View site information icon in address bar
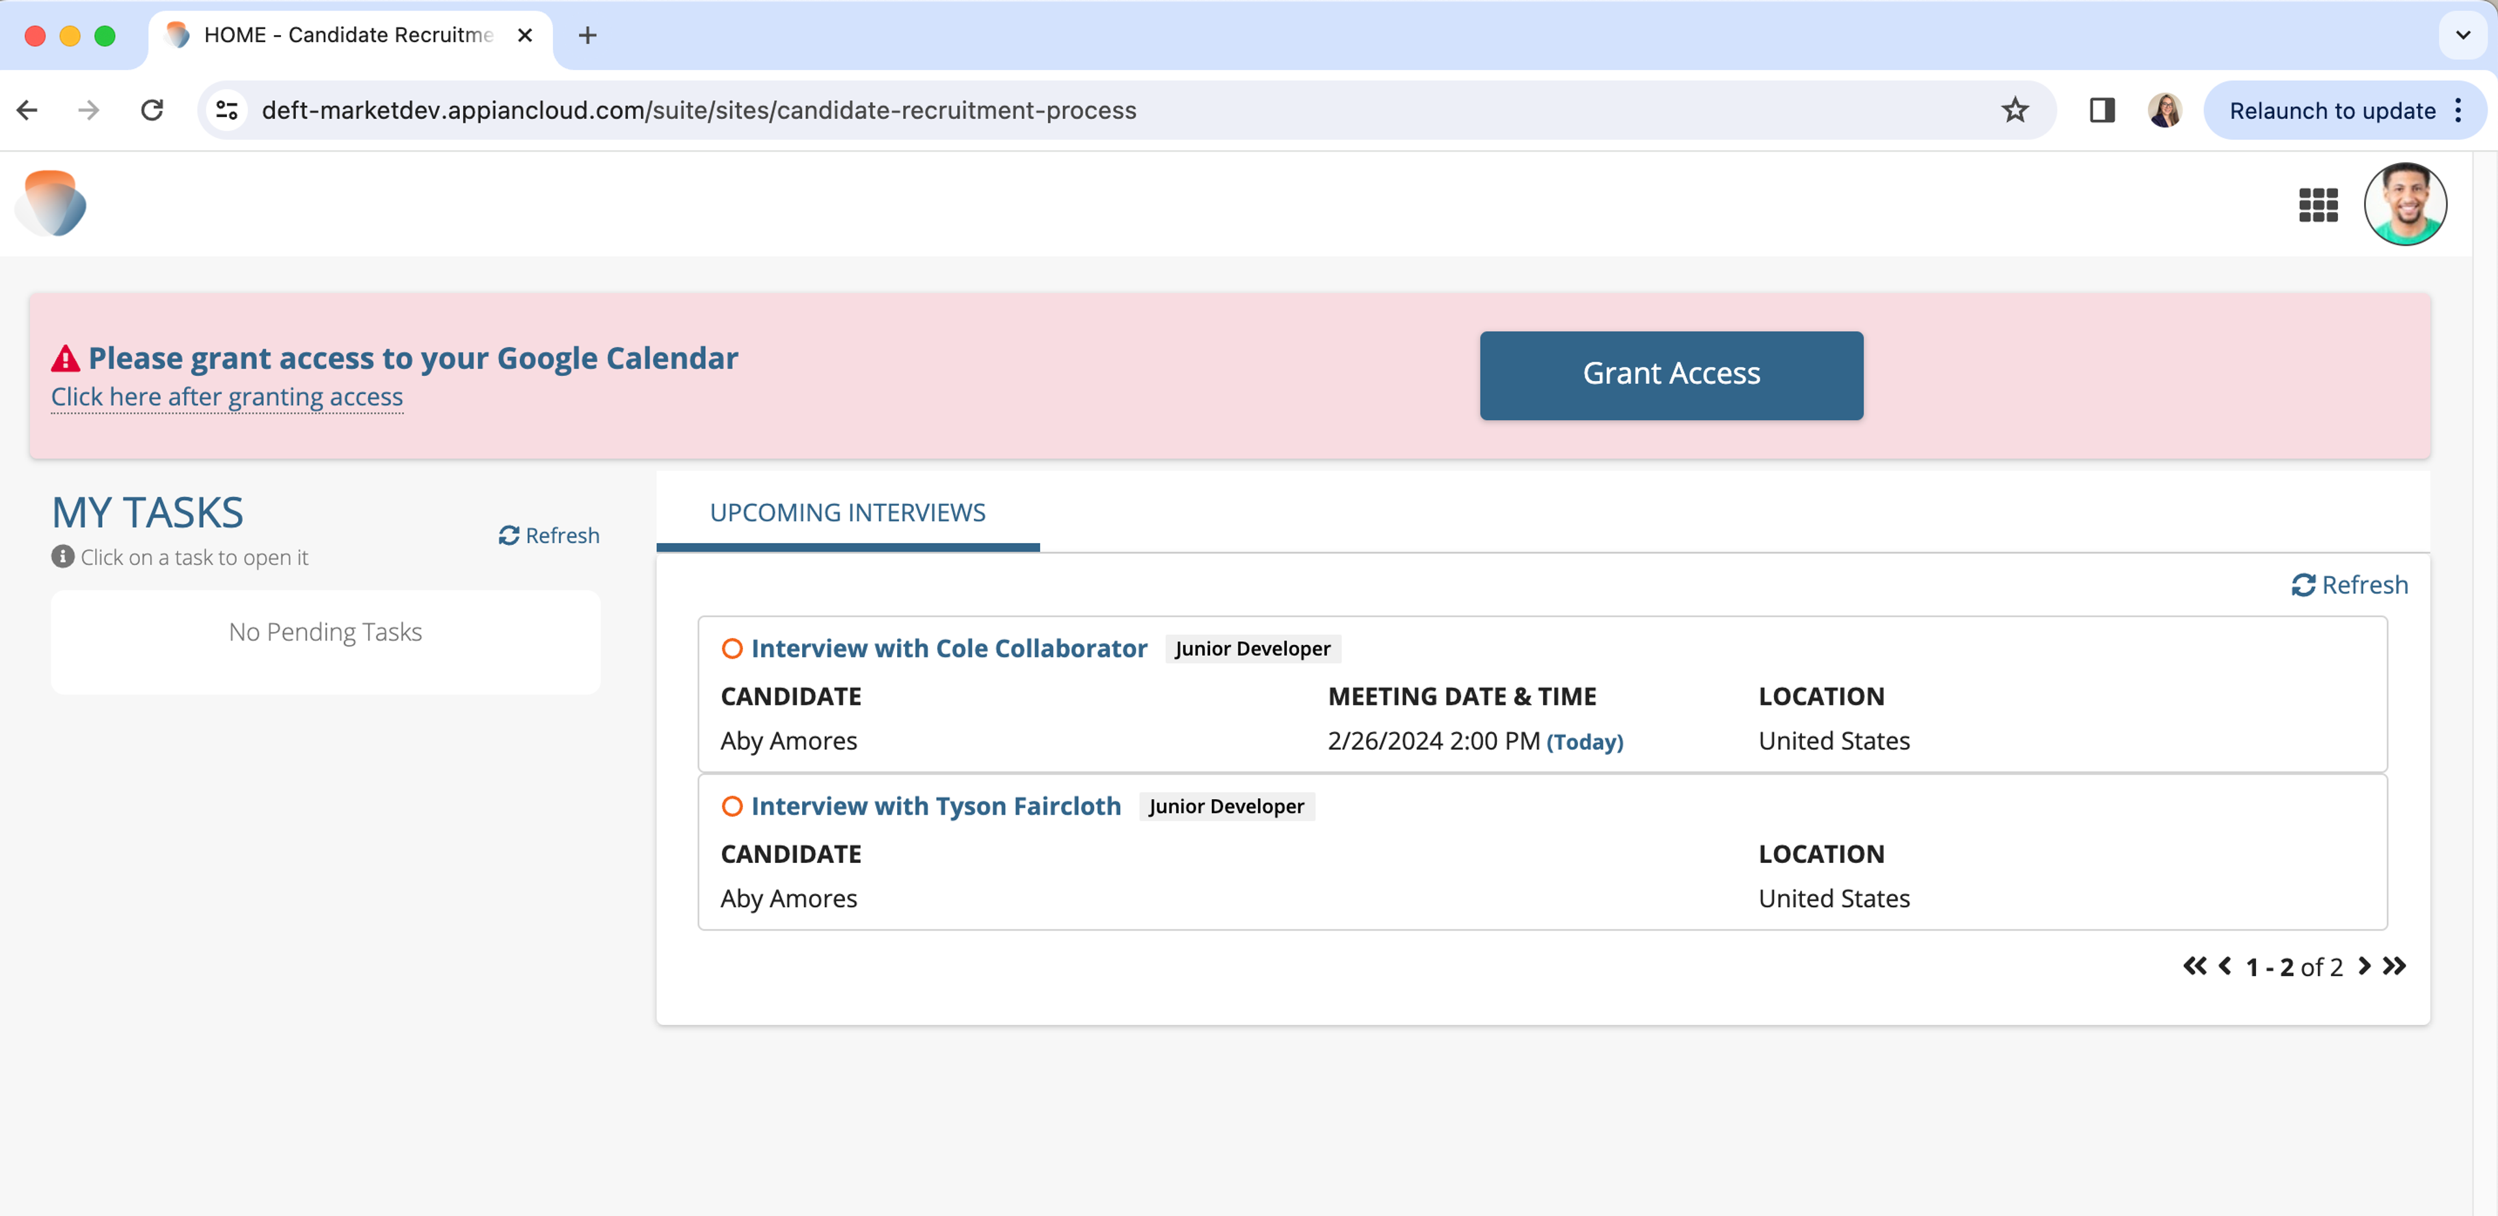The width and height of the screenshot is (2498, 1216). (227, 111)
